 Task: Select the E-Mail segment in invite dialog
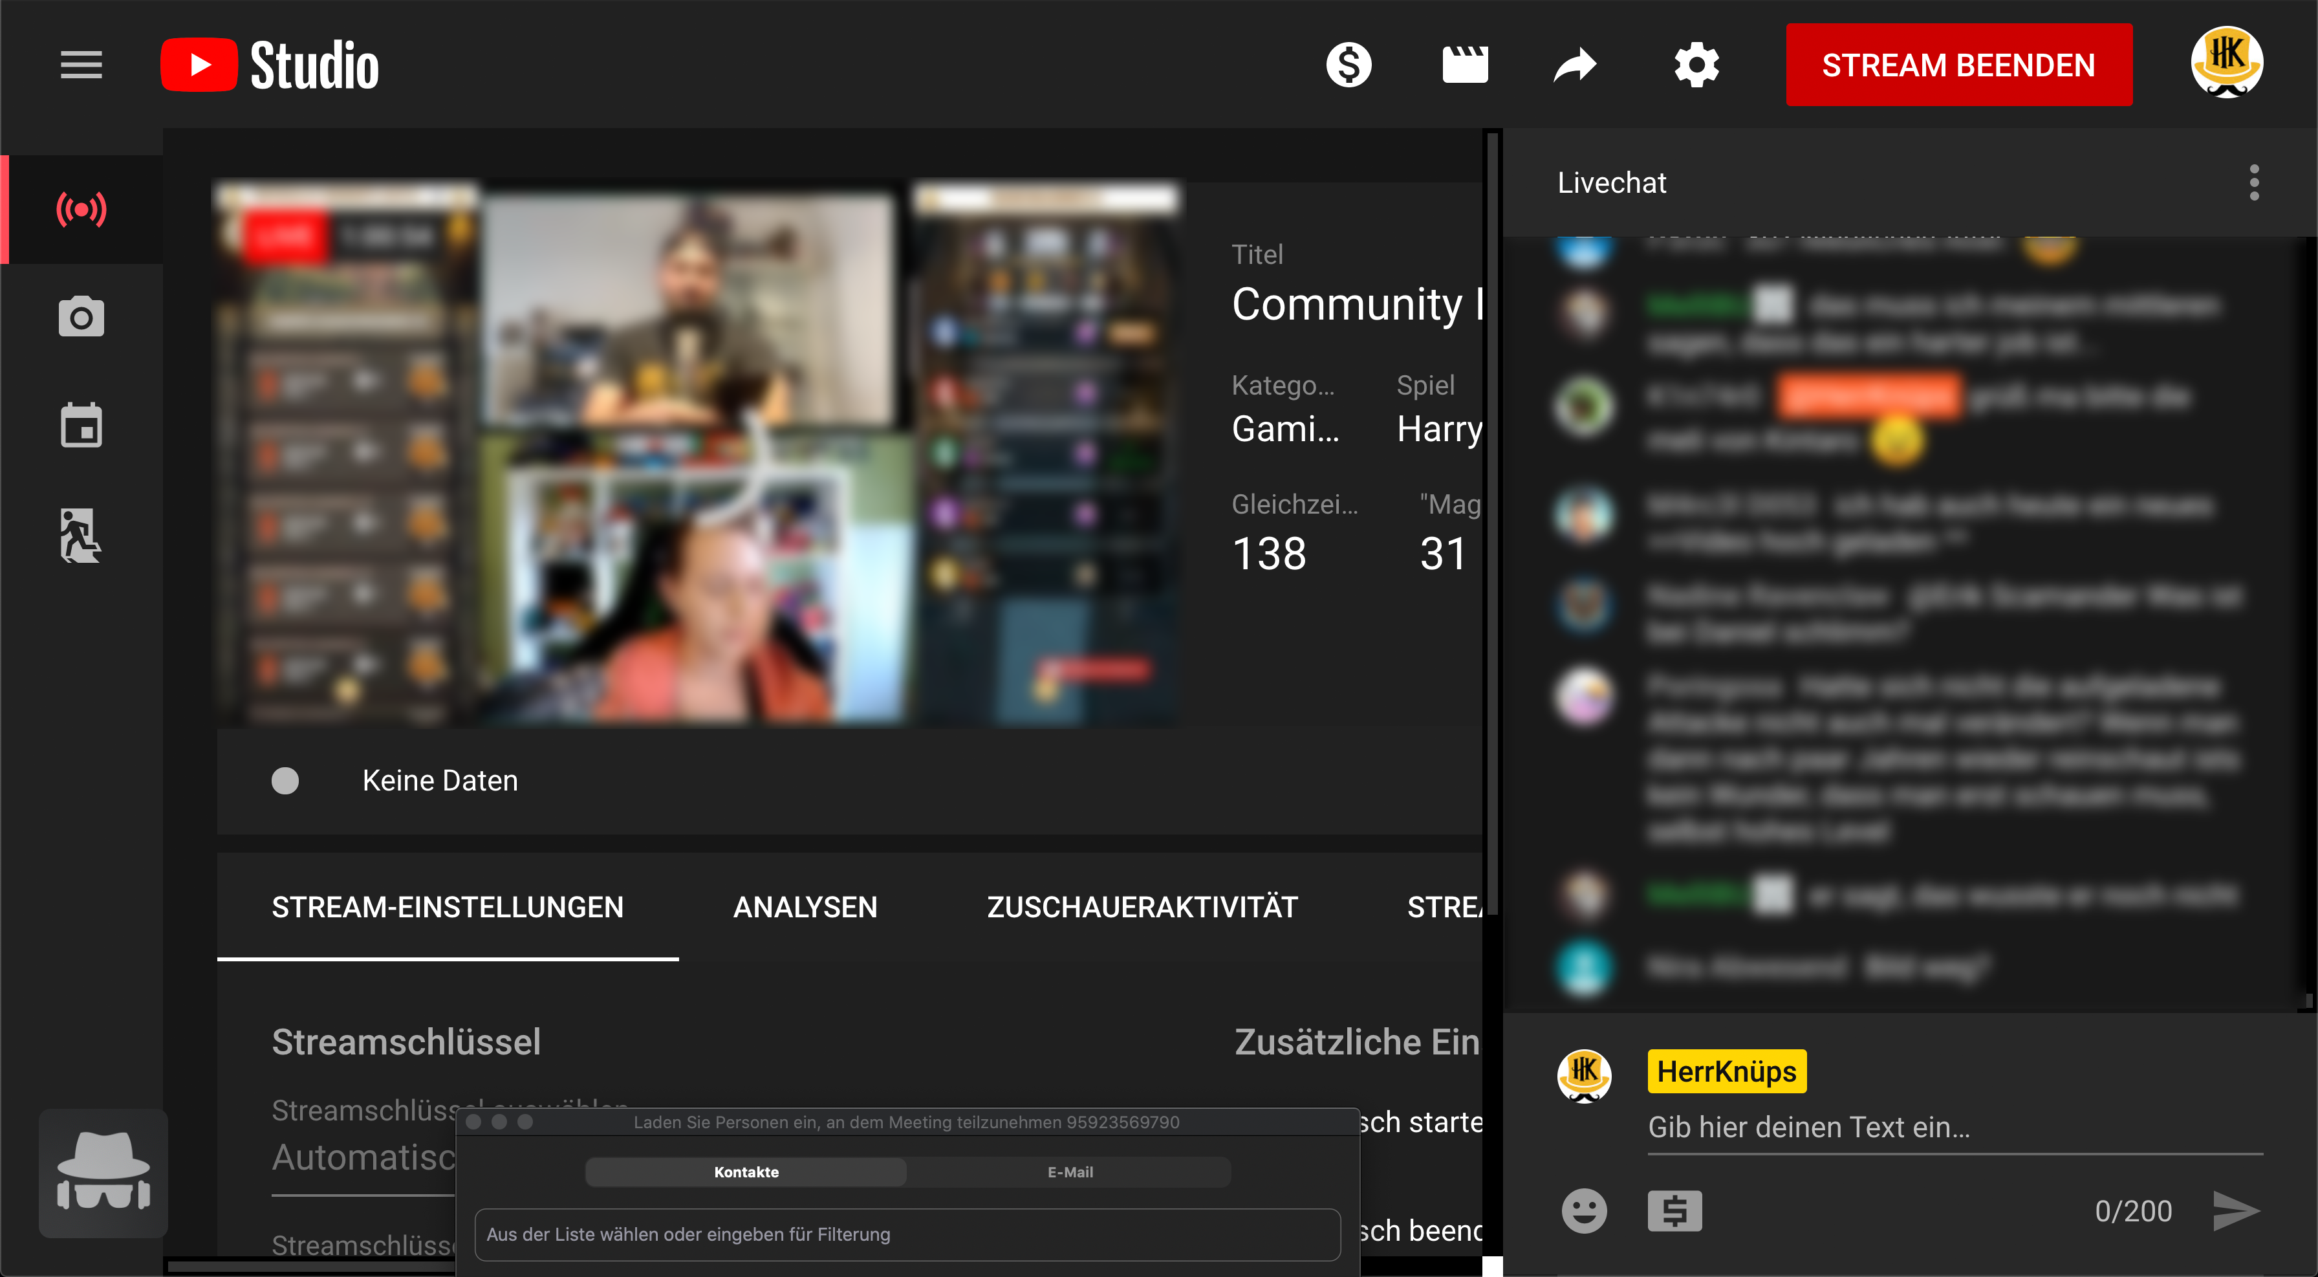[x=1069, y=1172]
